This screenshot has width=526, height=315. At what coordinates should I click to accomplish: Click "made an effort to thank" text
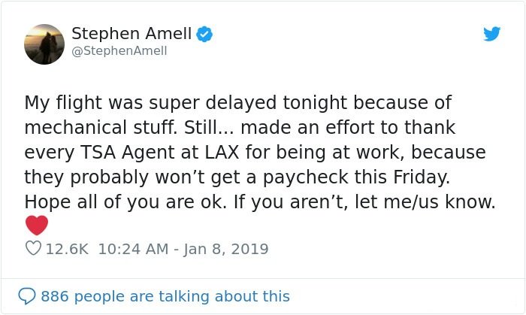pos(348,128)
